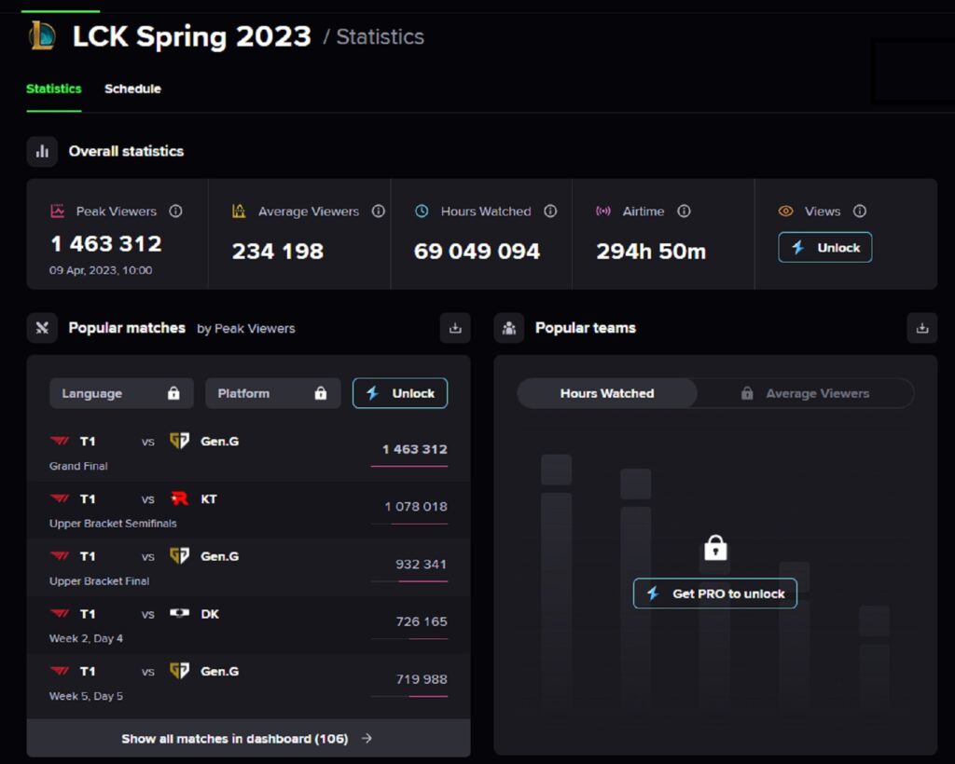Unlock the Views statistic

[825, 248]
